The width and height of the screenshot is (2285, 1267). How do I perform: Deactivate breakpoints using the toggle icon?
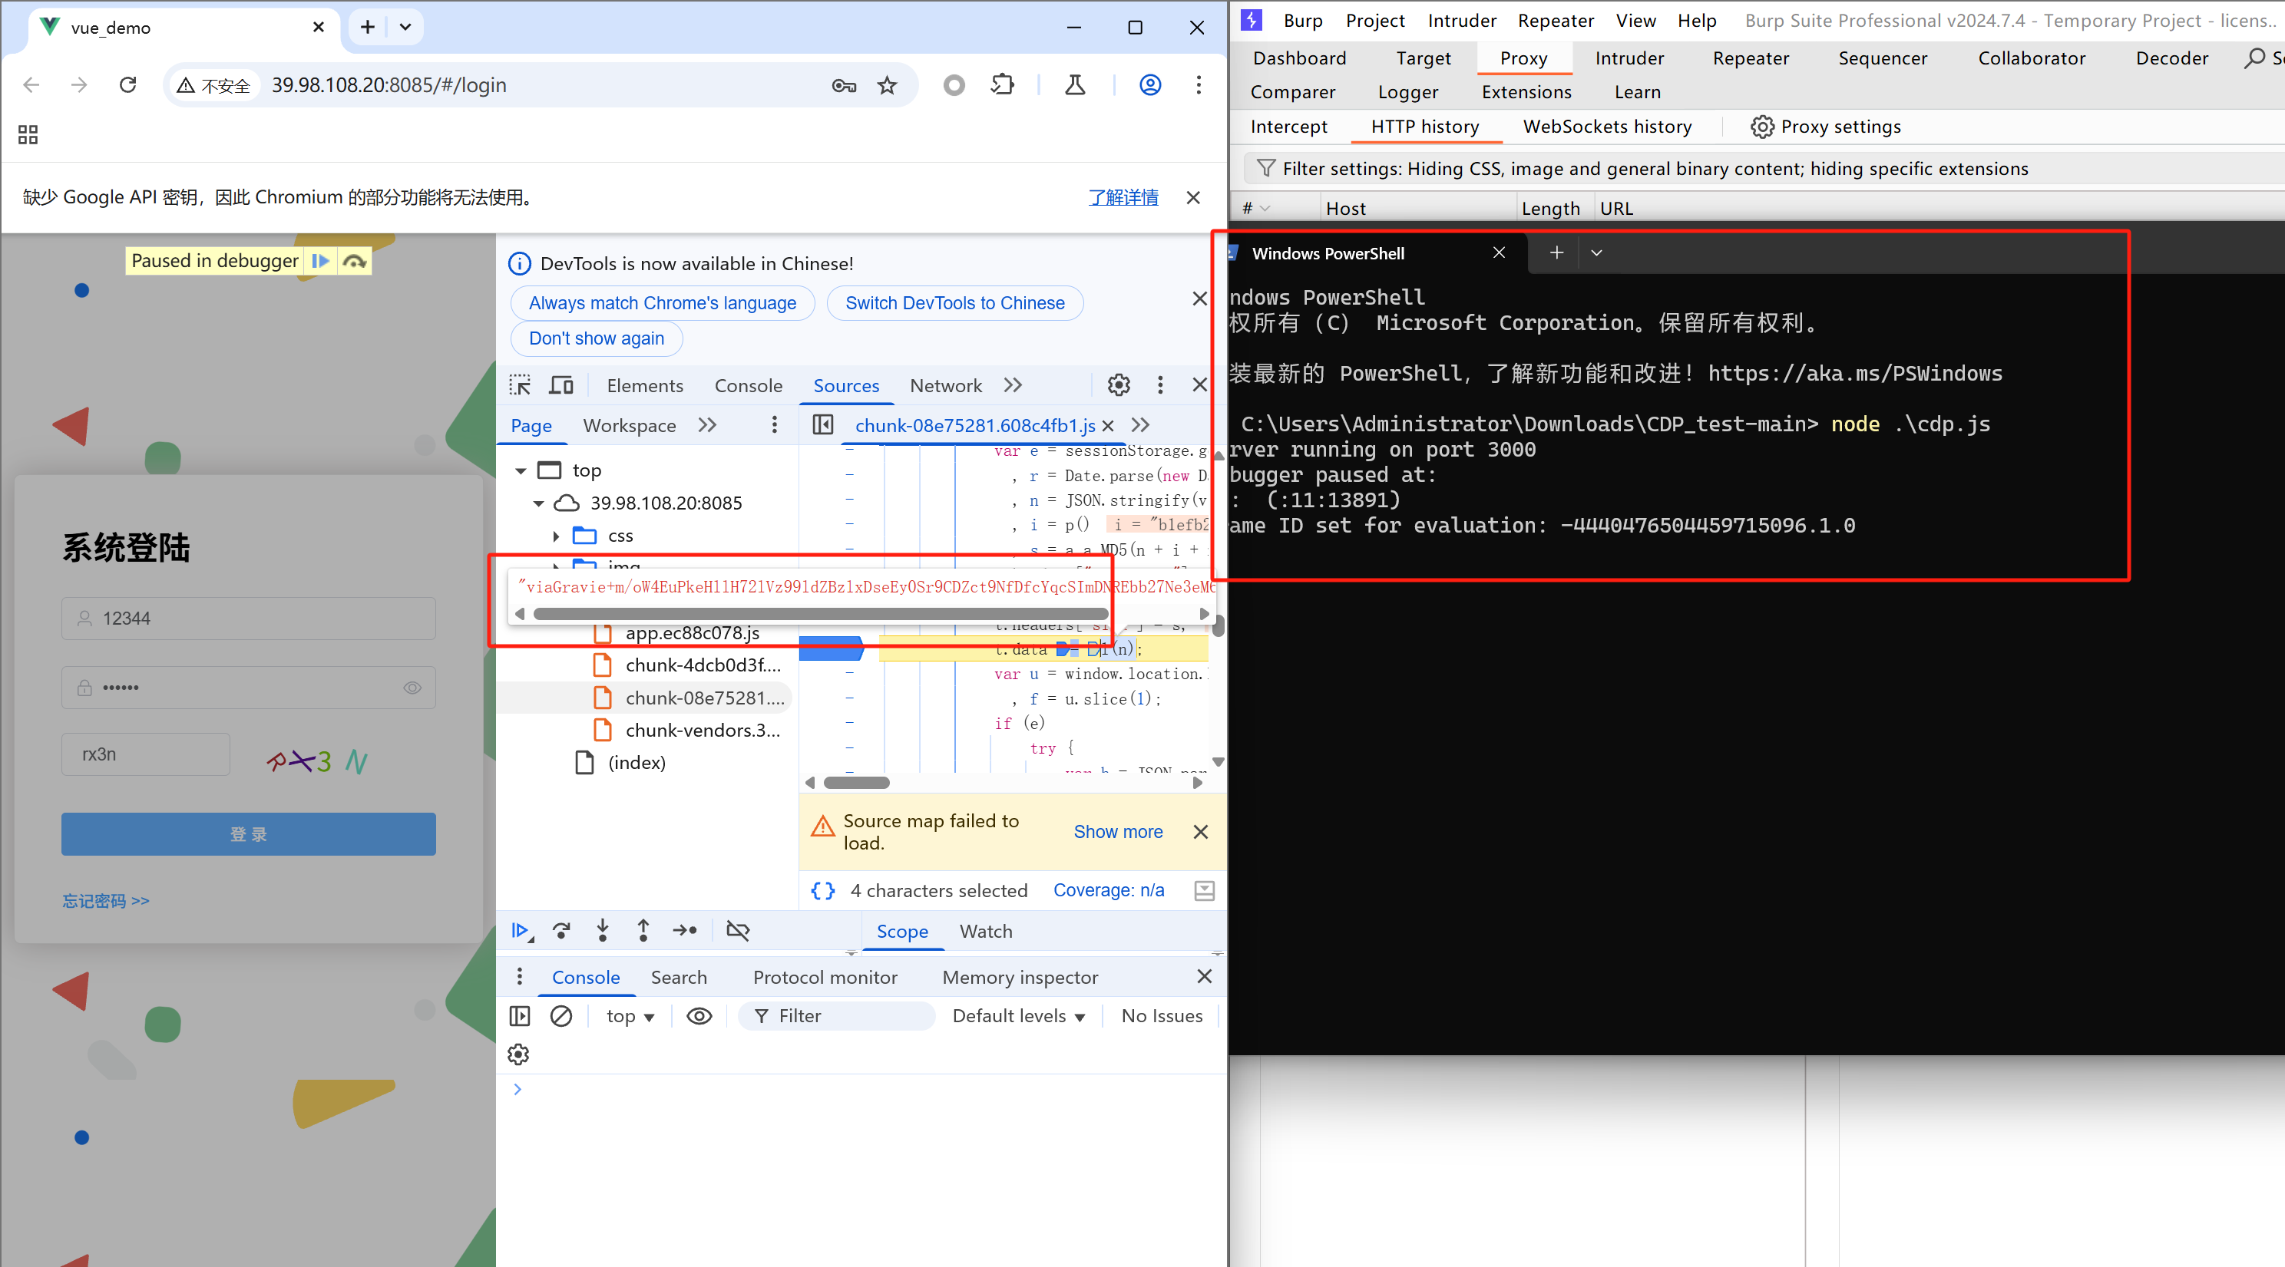(x=737, y=930)
